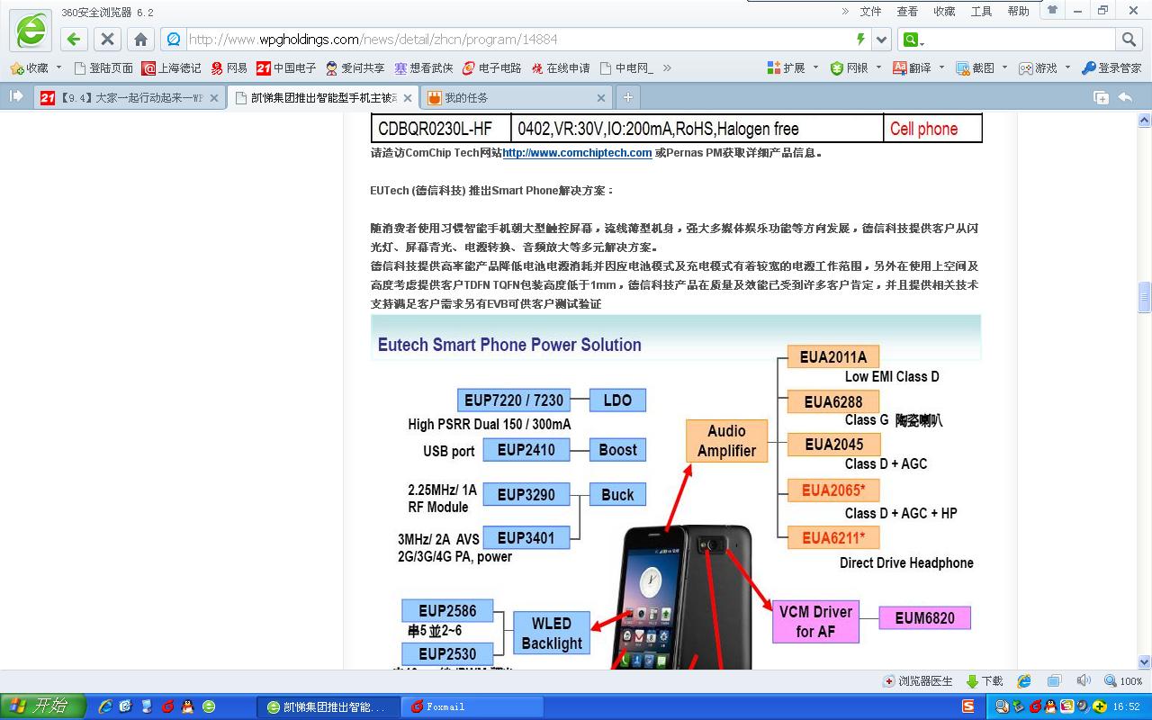Click the scrollbar down arrow
1152x720 pixels.
pos(1145,661)
